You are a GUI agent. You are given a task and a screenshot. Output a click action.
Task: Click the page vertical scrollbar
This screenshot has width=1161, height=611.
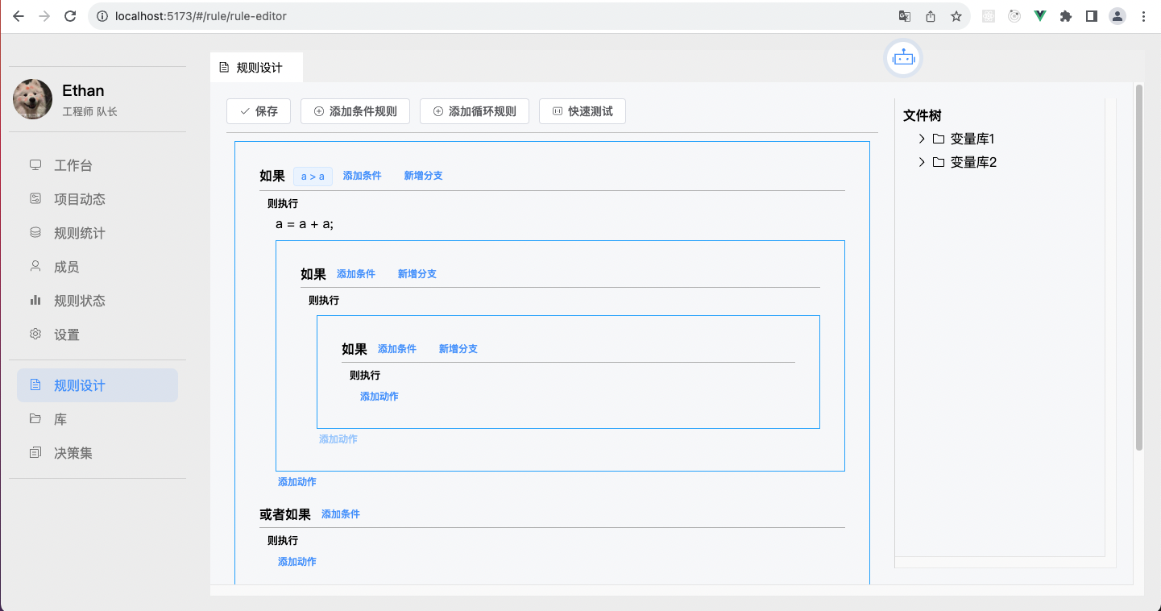click(x=1139, y=266)
